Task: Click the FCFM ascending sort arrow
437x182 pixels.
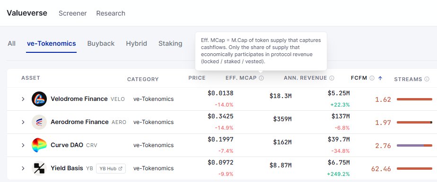Action: click(380, 78)
